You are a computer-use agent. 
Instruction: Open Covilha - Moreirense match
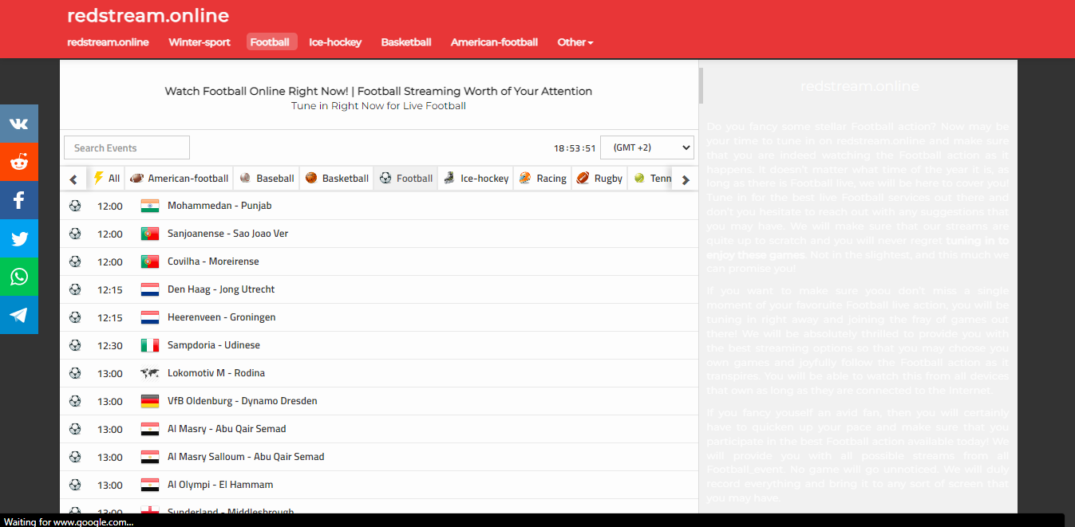[213, 262]
